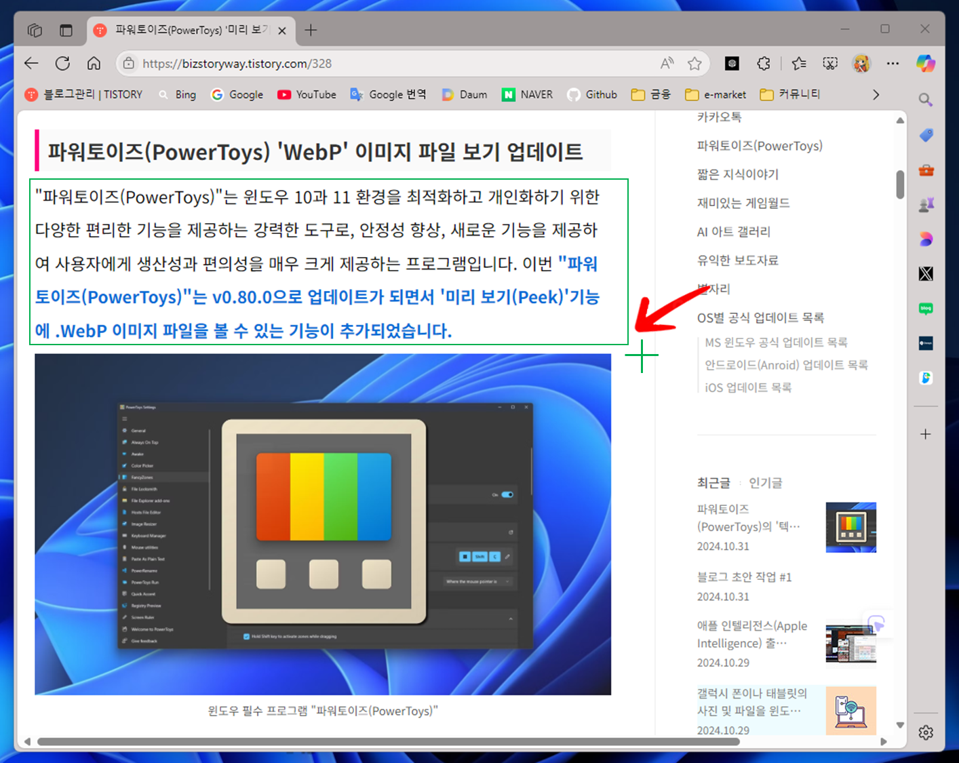Open the sidebar search tool

click(926, 99)
